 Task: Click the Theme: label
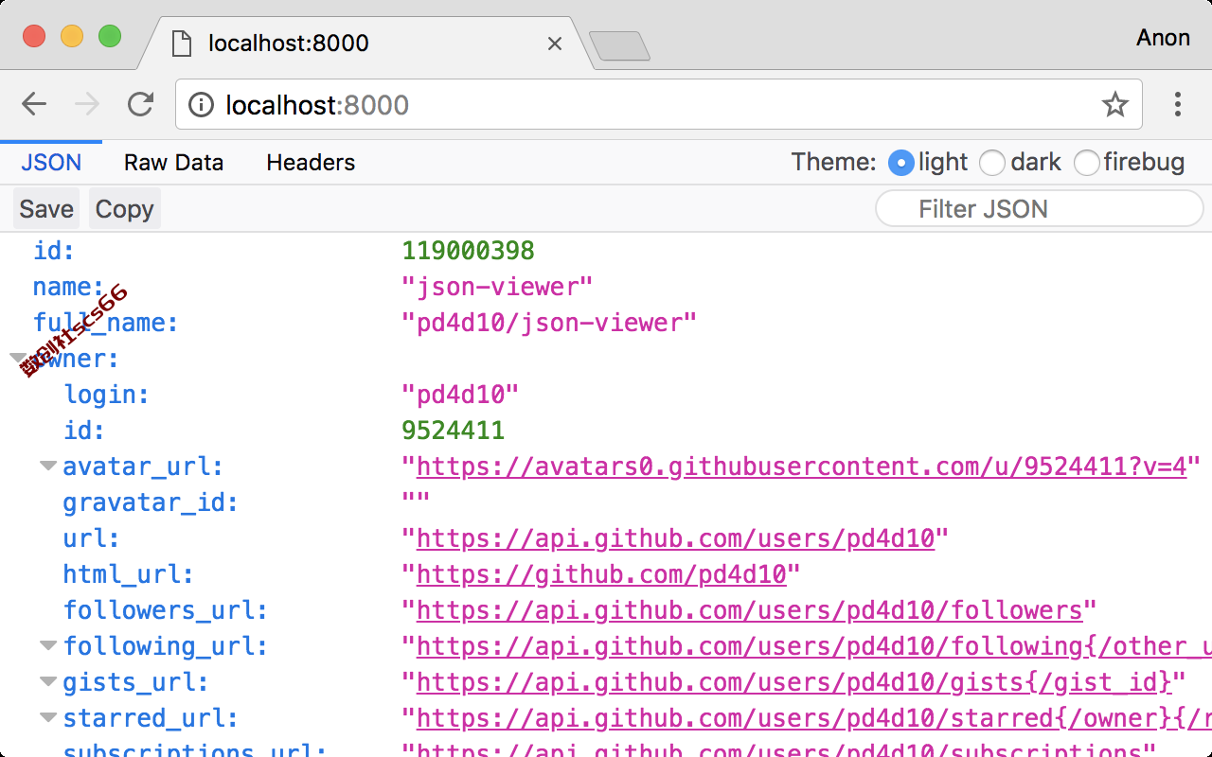point(833,163)
